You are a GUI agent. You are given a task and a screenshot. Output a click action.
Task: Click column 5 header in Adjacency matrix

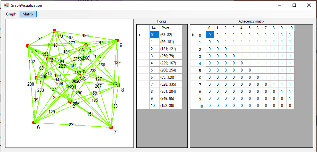[249, 28]
